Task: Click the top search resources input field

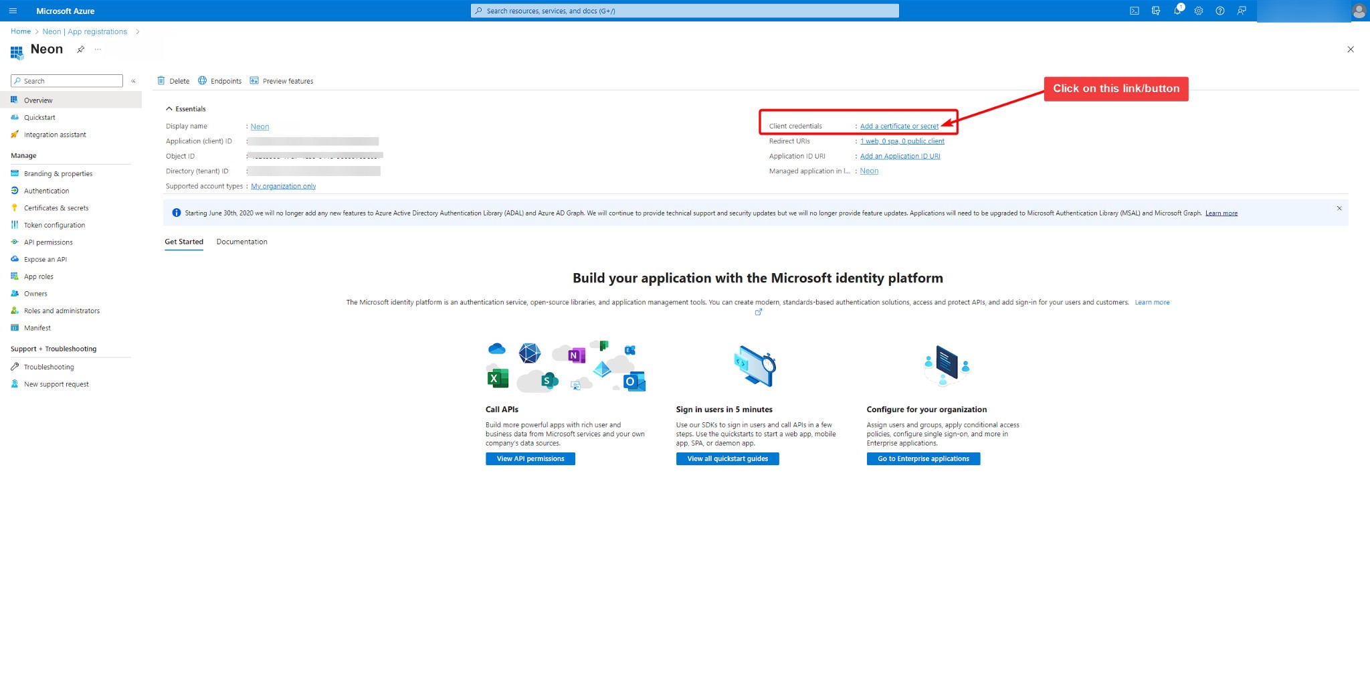Action: pos(684,11)
